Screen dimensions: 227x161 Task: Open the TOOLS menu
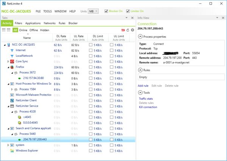click(48, 11)
